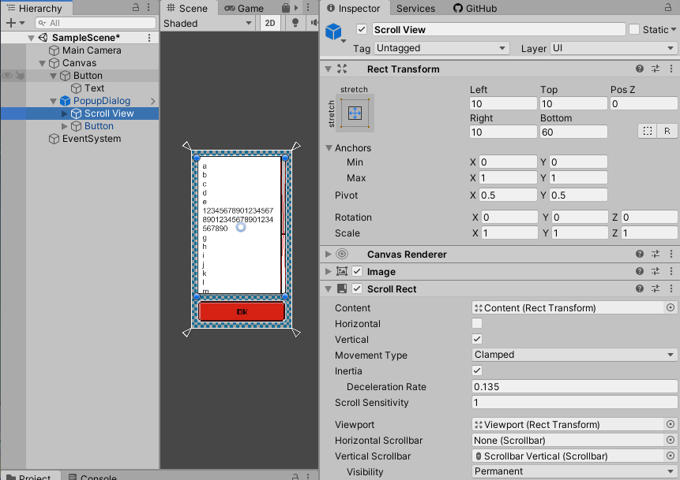Click the Hierarchy search field
Viewport: 680px width, 480px height.
tap(95, 23)
